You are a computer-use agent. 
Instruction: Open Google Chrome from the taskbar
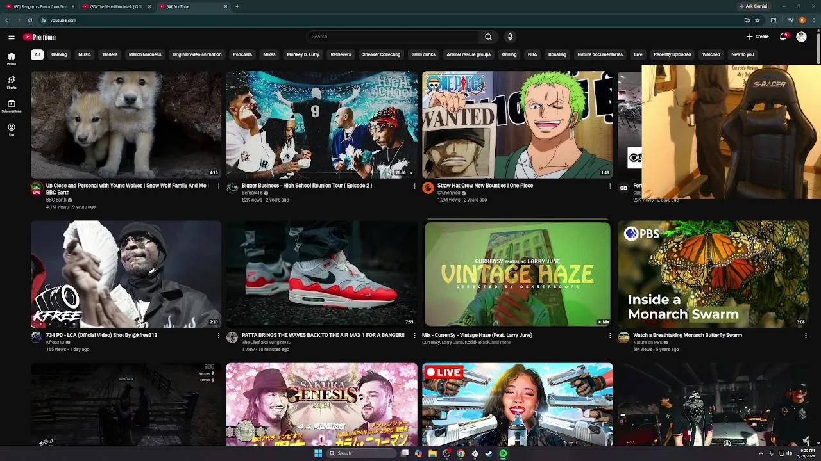point(461,453)
